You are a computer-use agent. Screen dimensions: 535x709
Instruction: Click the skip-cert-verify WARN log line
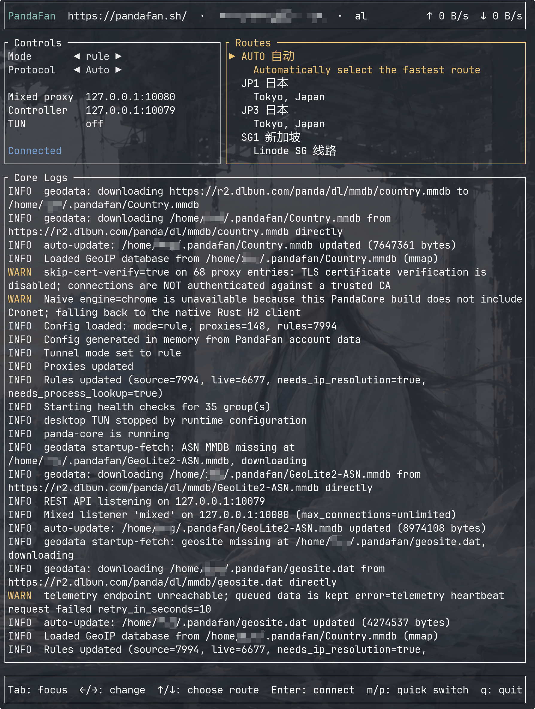coord(247,279)
